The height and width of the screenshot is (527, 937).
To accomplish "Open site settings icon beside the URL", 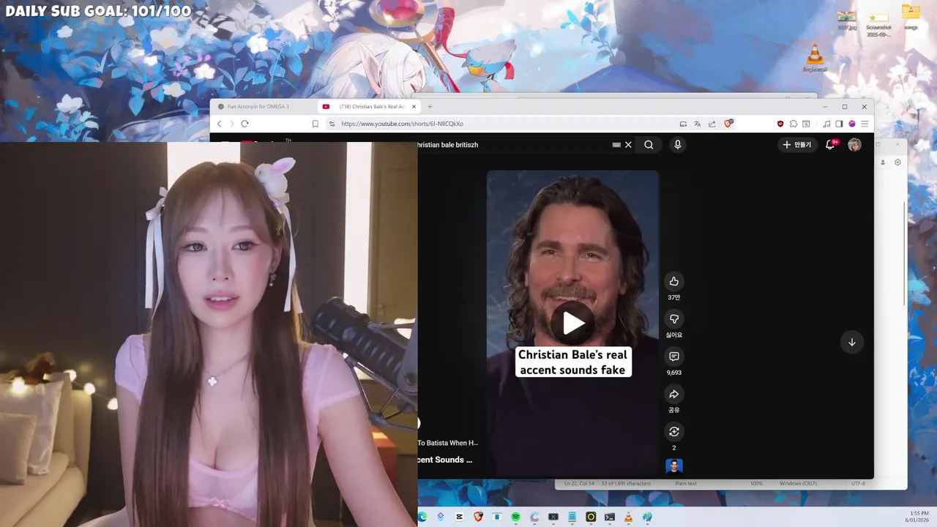I will 332,124.
